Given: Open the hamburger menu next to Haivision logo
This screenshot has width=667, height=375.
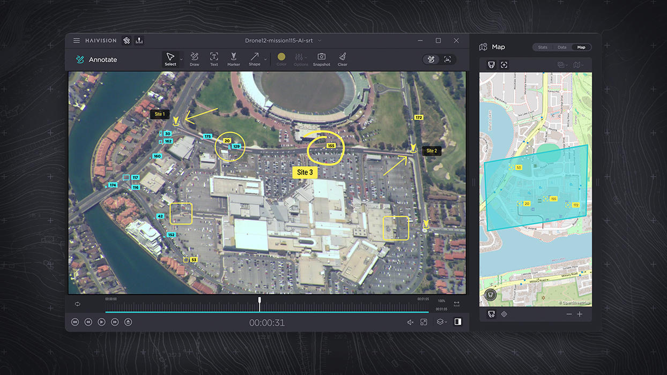Looking at the screenshot, I should coord(77,41).
